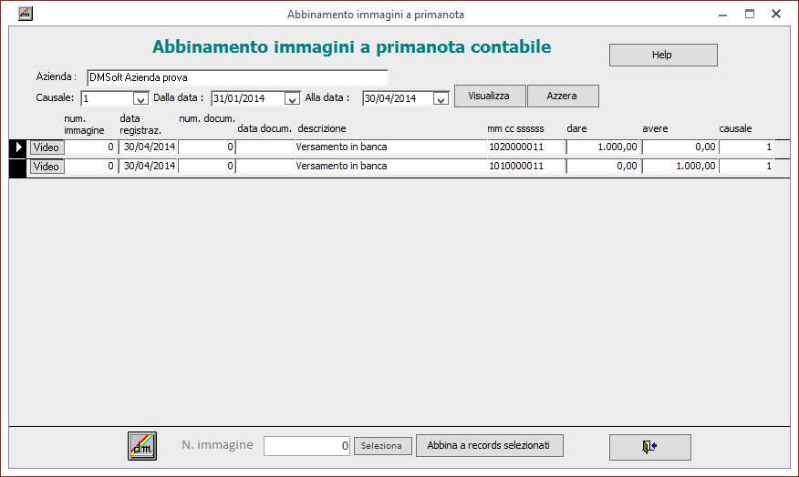Click dare cell 0,00 in second row
This screenshot has width=799, height=477.
(x=603, y=166)
